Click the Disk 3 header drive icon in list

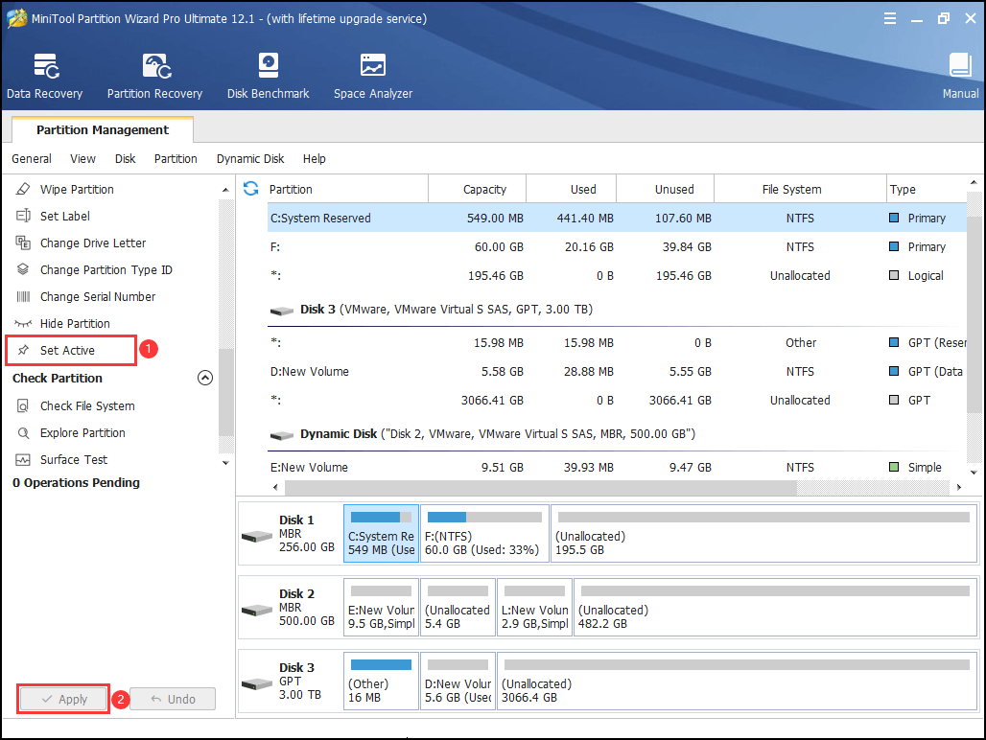282,311
